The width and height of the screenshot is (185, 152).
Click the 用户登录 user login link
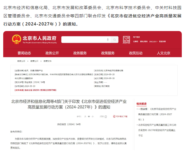click(x=137, y=37)
